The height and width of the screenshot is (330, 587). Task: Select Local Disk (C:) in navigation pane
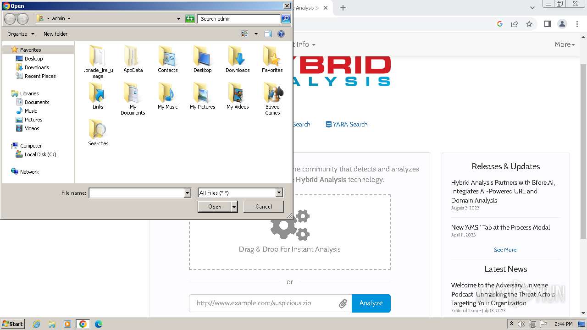[x=40, y=154]
